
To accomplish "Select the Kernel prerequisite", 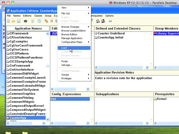I will [x=160, y=99].
